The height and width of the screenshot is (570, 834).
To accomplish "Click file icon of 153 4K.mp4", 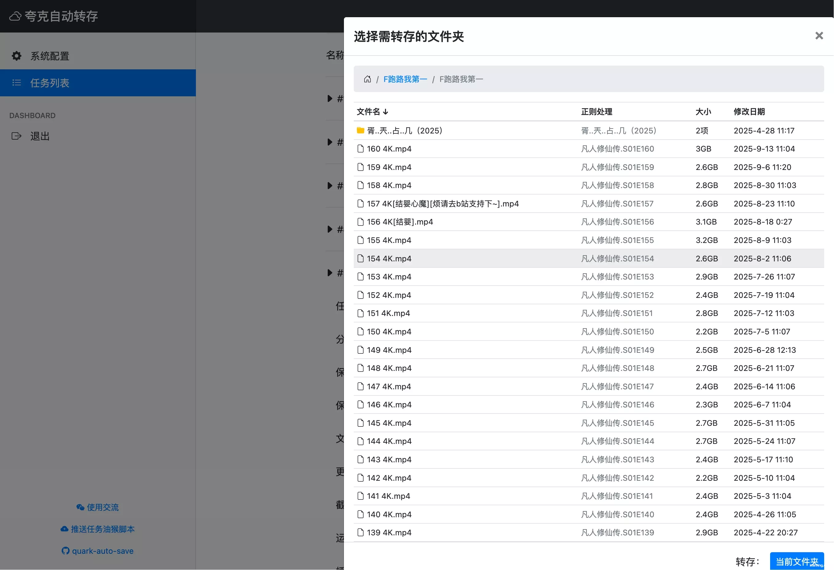I will click(360, 276).
